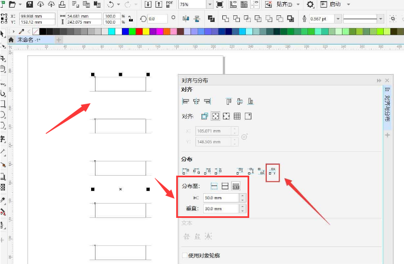Viewport: 404px width, 264px height.
Task: Expand the 贴齐 snap-to dropdown
Action: [298, 4]
